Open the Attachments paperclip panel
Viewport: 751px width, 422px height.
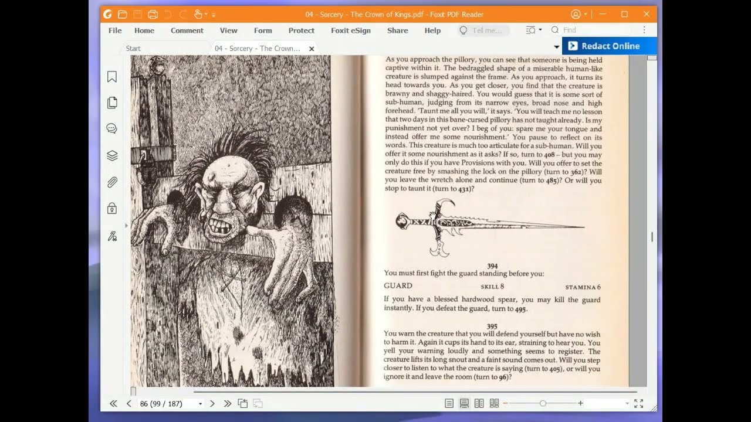point(111,182)
